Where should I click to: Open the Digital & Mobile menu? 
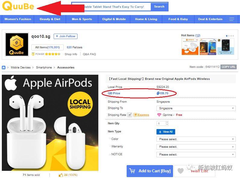pyautogui.click(x=114, y=19)
